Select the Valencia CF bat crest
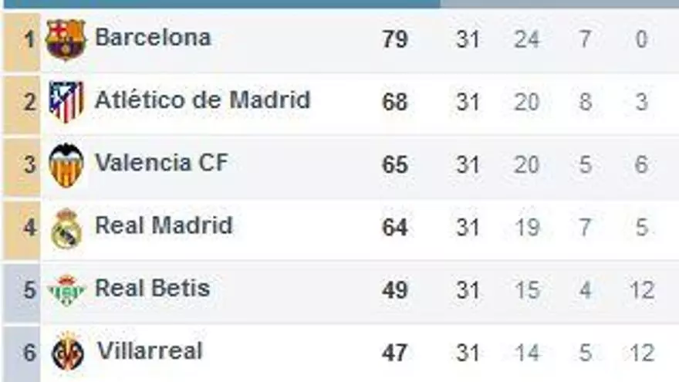Viewport: 679px width, 382px height. pyautogui.click(x=66, y=164)
